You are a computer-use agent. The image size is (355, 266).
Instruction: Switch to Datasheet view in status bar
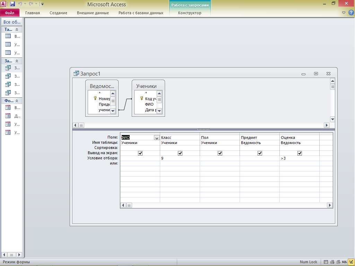coord(326,262)
